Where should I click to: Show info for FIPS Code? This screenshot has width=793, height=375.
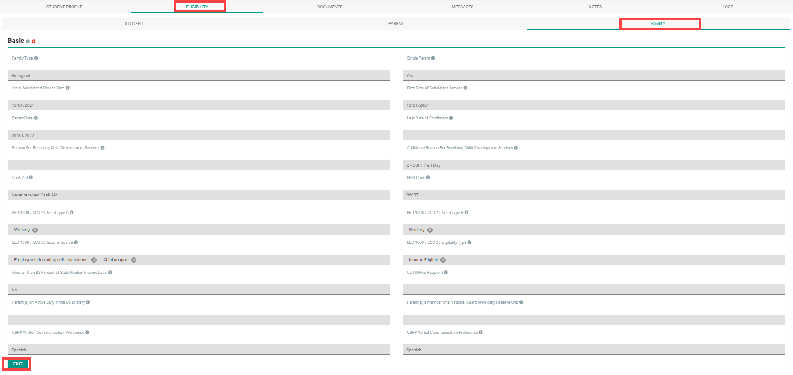[428, 178]
